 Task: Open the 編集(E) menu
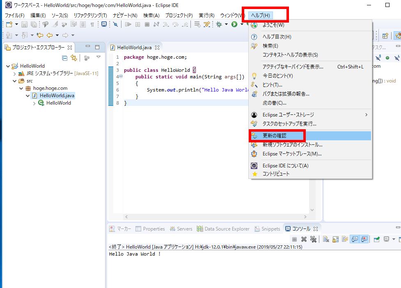click(x=38, y=15)
